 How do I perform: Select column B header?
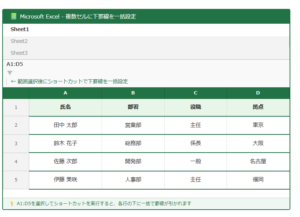coord(133,93)
